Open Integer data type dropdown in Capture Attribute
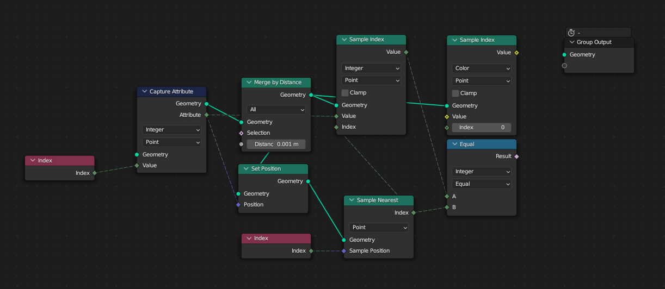Screen dimensions: 665x289 [171, 130]
